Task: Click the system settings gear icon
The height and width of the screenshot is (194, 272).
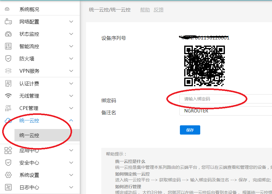Action: (8, 175)
